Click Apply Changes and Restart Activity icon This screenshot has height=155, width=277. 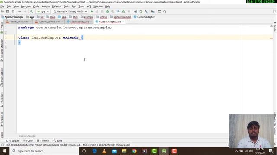pyautogui.click(x=97, y=12)
